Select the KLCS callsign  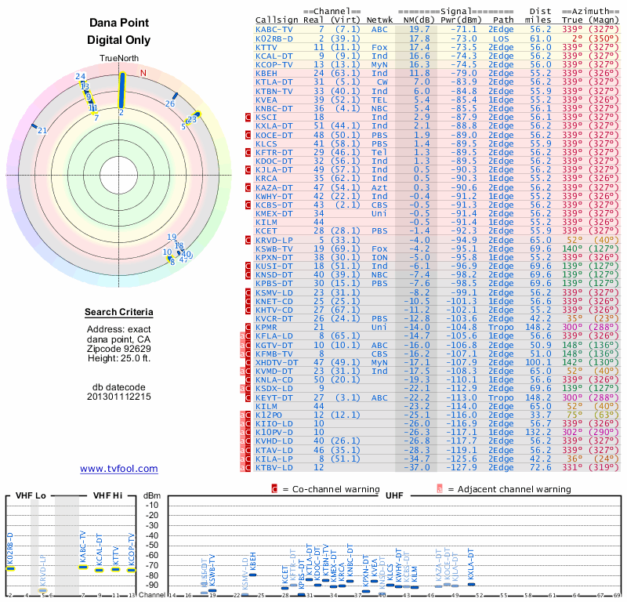[266, 143]
